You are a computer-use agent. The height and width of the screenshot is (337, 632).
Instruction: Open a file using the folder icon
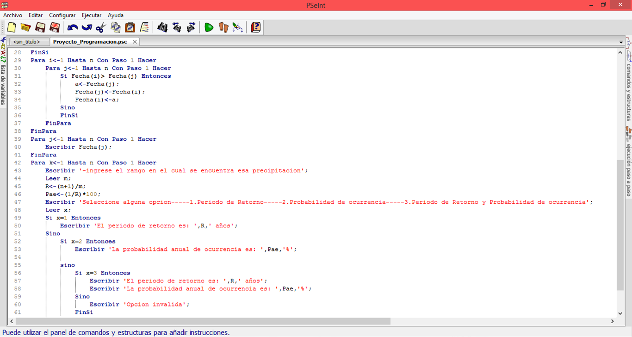[25, 27]
